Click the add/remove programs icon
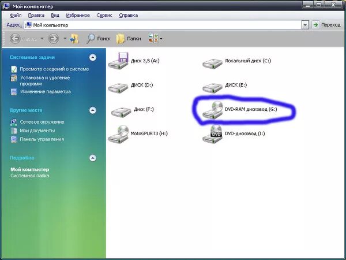The image size is (346, 260). (x=14, y=78)
